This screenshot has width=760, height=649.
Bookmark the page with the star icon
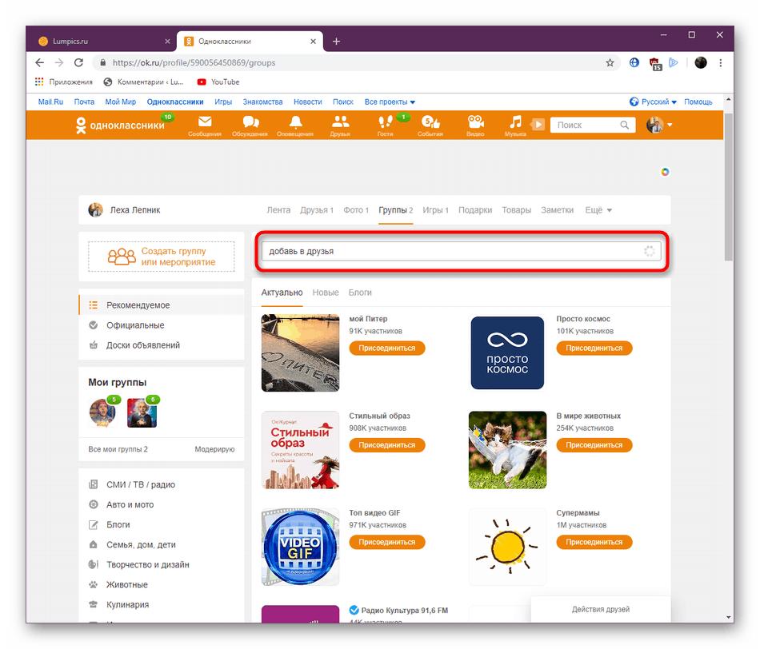610,62
